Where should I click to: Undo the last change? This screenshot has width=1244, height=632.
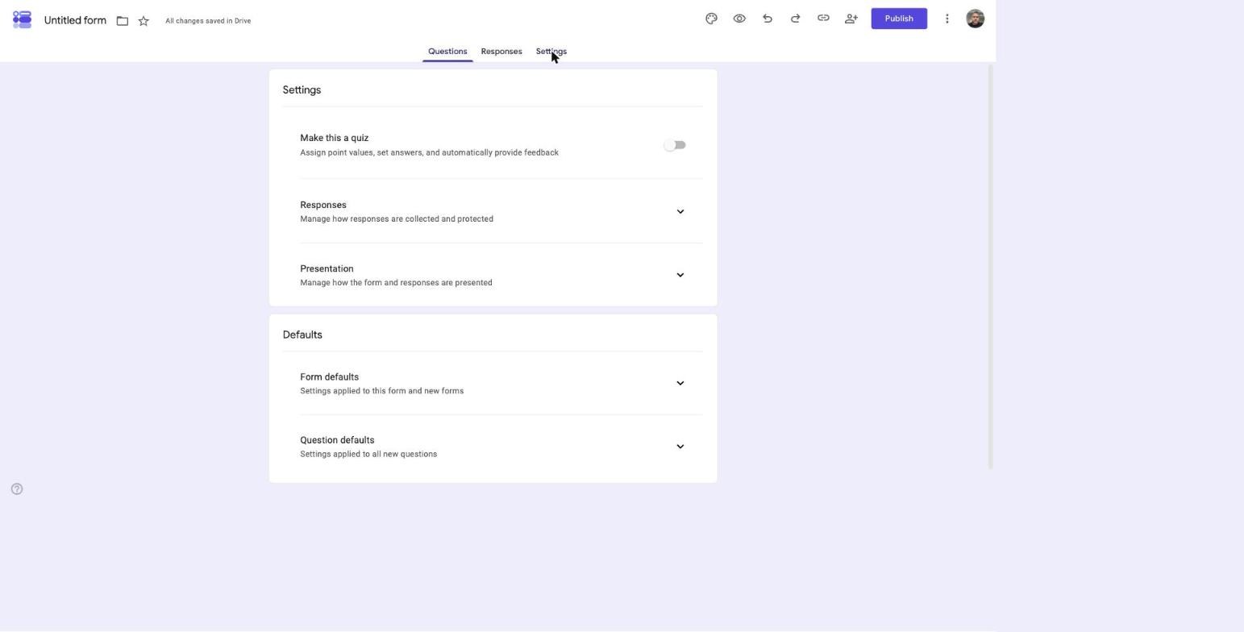[768, 19]
